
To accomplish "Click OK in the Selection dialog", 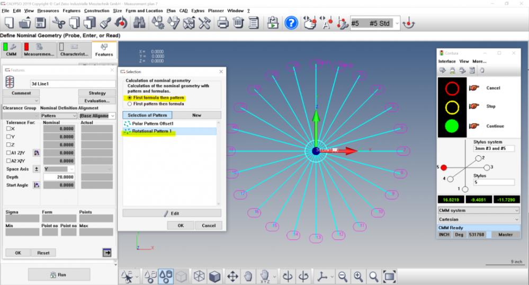I will (181, 226).
